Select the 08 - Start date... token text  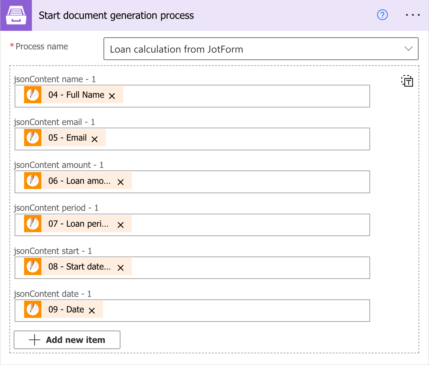[x=79, y=267]
